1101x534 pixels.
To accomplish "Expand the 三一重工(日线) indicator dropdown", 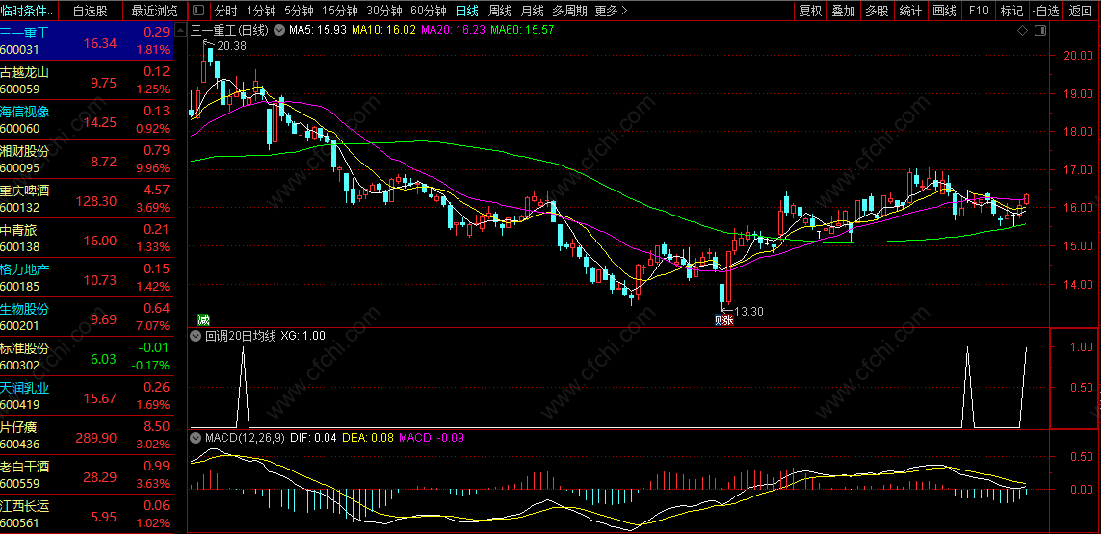I will (x=278, y=30).
